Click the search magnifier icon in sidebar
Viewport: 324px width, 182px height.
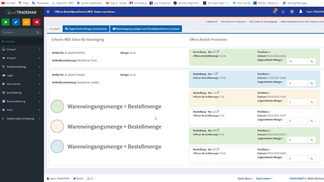[38, 32]
